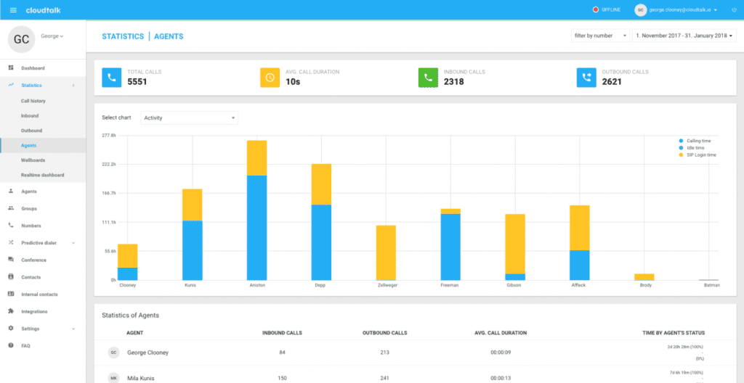Click the Integrations puzzle icon
744x383 pixels.
click(x=11, y=311)
